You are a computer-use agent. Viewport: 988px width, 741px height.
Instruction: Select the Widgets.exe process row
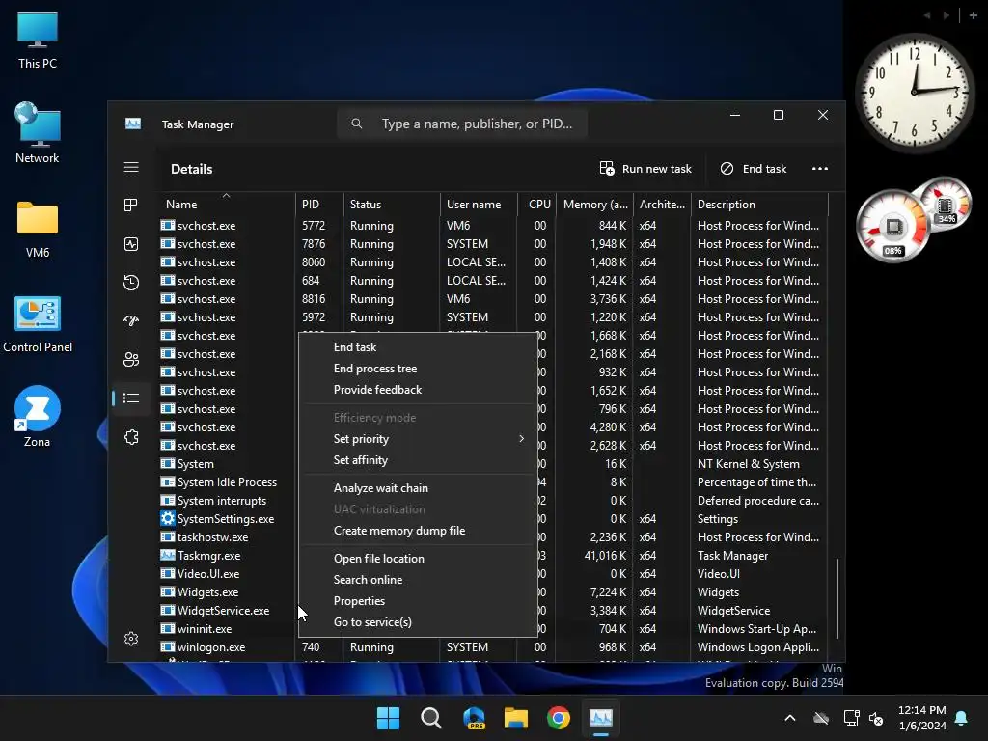coord(493,592)
